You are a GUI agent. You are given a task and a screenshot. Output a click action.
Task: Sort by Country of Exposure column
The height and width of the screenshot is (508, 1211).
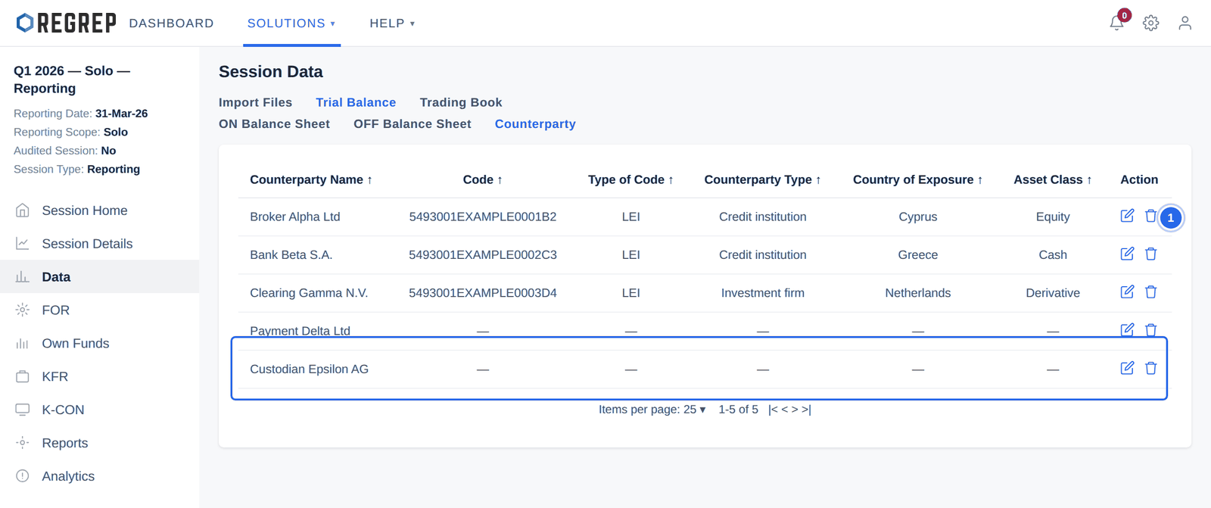(x=917, y=179)
